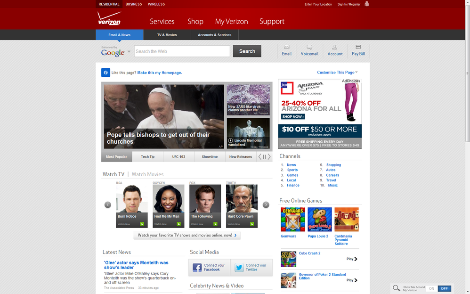Click the Account person icon

pyautogui.click(x=335, y=47)
